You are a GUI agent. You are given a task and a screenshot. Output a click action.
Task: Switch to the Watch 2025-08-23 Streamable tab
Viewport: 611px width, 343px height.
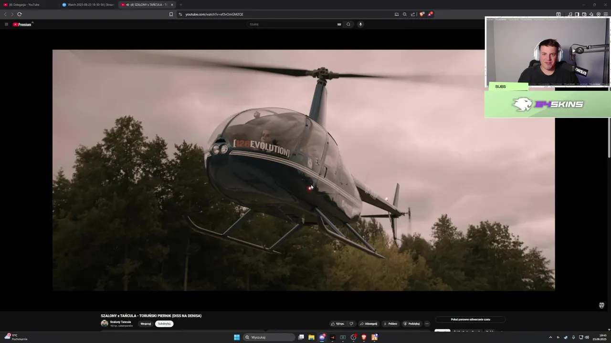pos(88,5)
